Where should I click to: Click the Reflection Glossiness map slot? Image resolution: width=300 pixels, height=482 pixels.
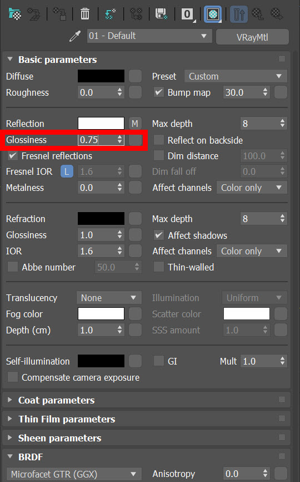135,140
